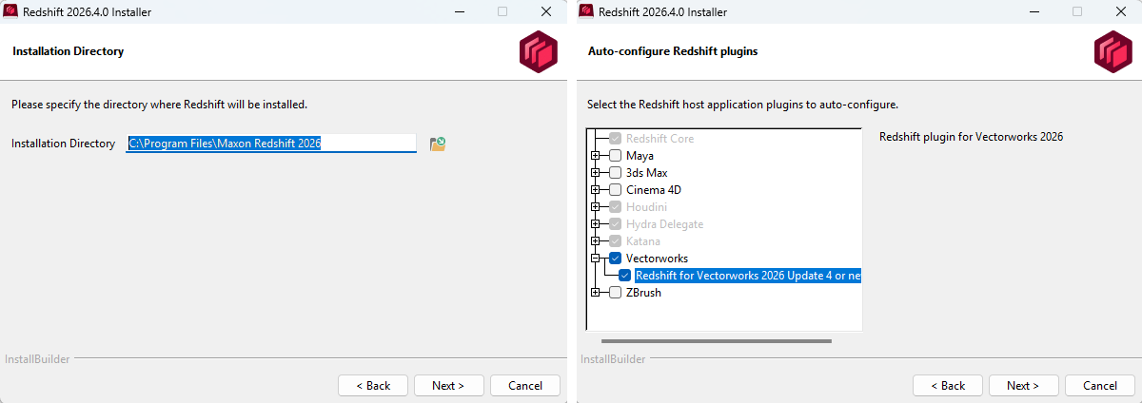Minimize the Installation Directory installer window

click(458, 12)
